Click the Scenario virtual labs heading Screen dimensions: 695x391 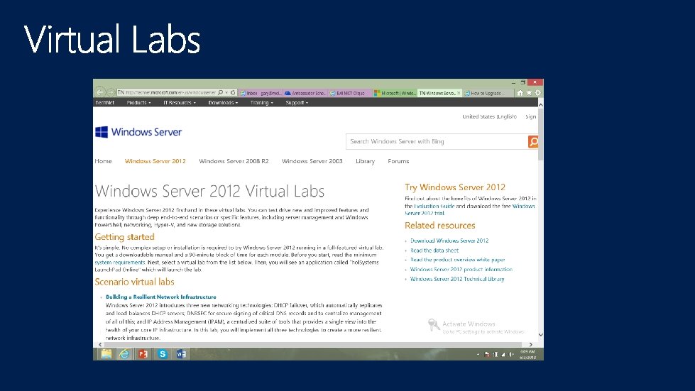(134, 282)
